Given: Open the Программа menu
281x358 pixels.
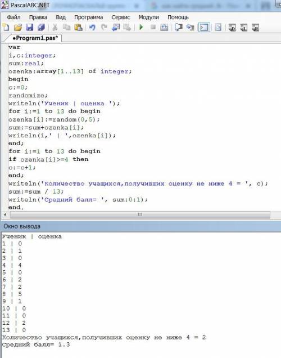Looking at the screenshot, I should coord(88,17).
